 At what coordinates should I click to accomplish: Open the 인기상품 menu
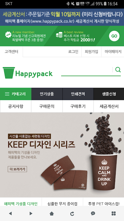[x=47, y=94]
